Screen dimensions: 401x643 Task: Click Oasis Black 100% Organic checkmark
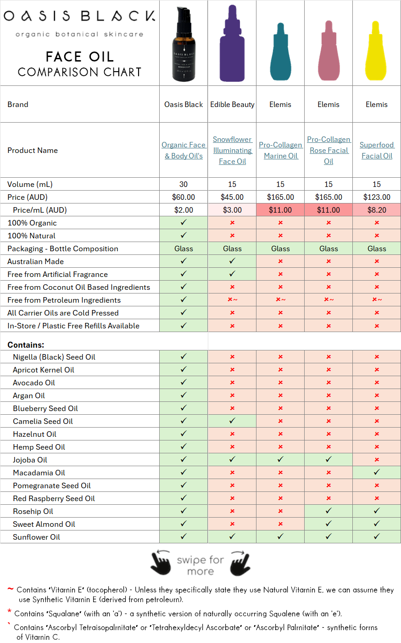pyautogui.click(x=184, y=222)
